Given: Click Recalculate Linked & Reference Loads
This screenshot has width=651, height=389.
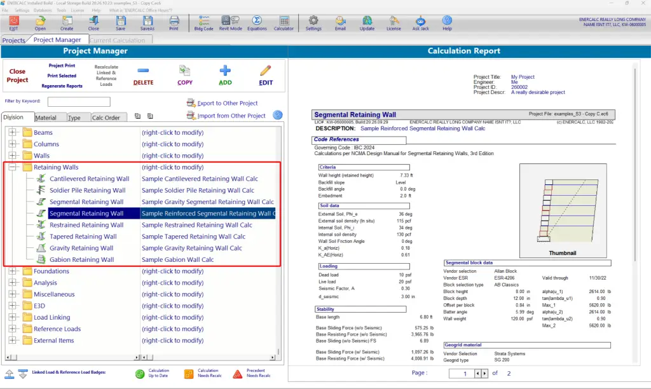Looking at the screenshot, I should pos(106,76).
